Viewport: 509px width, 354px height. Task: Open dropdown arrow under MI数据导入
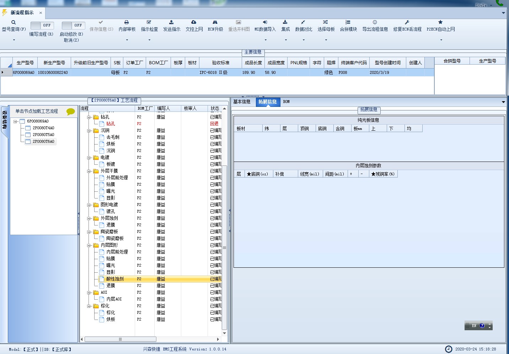(265, 40)
